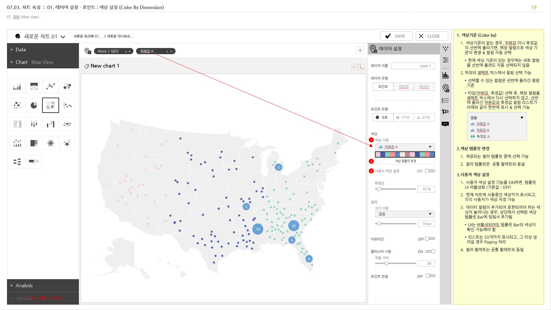Open the tooltip settings speech-bubble icon
551x310 pixels.
445,124
